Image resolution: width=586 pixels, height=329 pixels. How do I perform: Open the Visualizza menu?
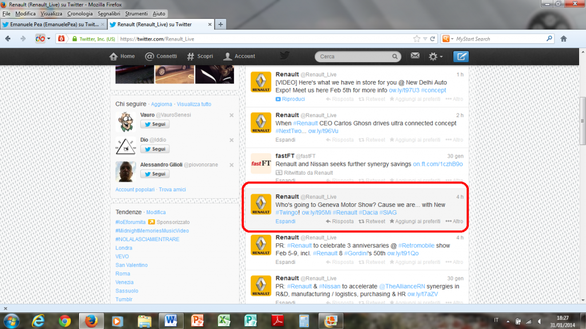coord(51,14)
